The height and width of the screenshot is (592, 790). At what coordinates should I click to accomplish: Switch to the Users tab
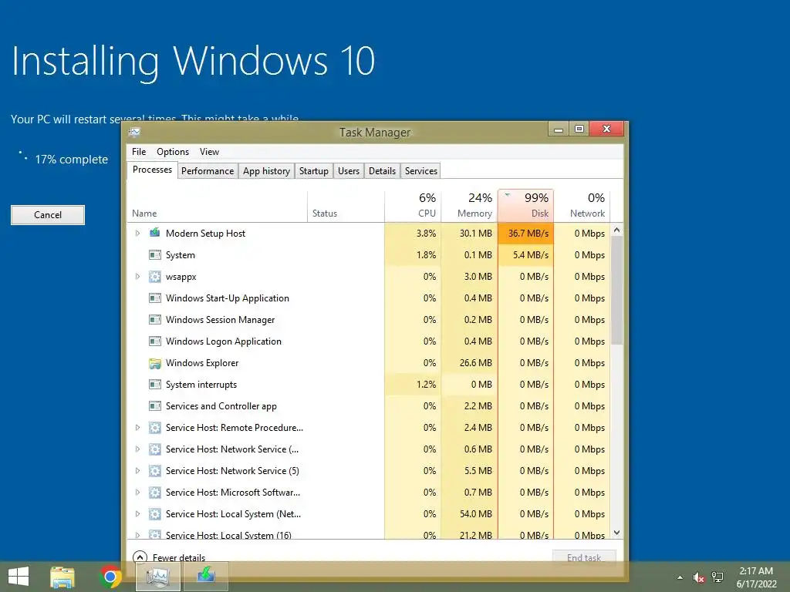click(349, 171)
